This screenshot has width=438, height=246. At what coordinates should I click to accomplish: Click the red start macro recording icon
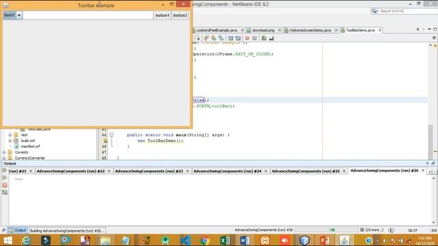247,38
